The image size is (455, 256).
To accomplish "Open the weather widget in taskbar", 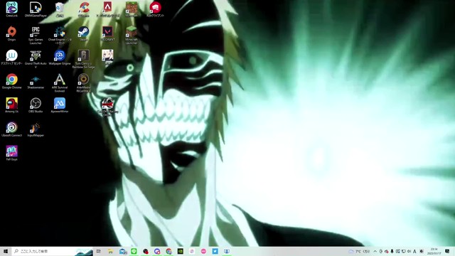I will click(x=359, y=251).
